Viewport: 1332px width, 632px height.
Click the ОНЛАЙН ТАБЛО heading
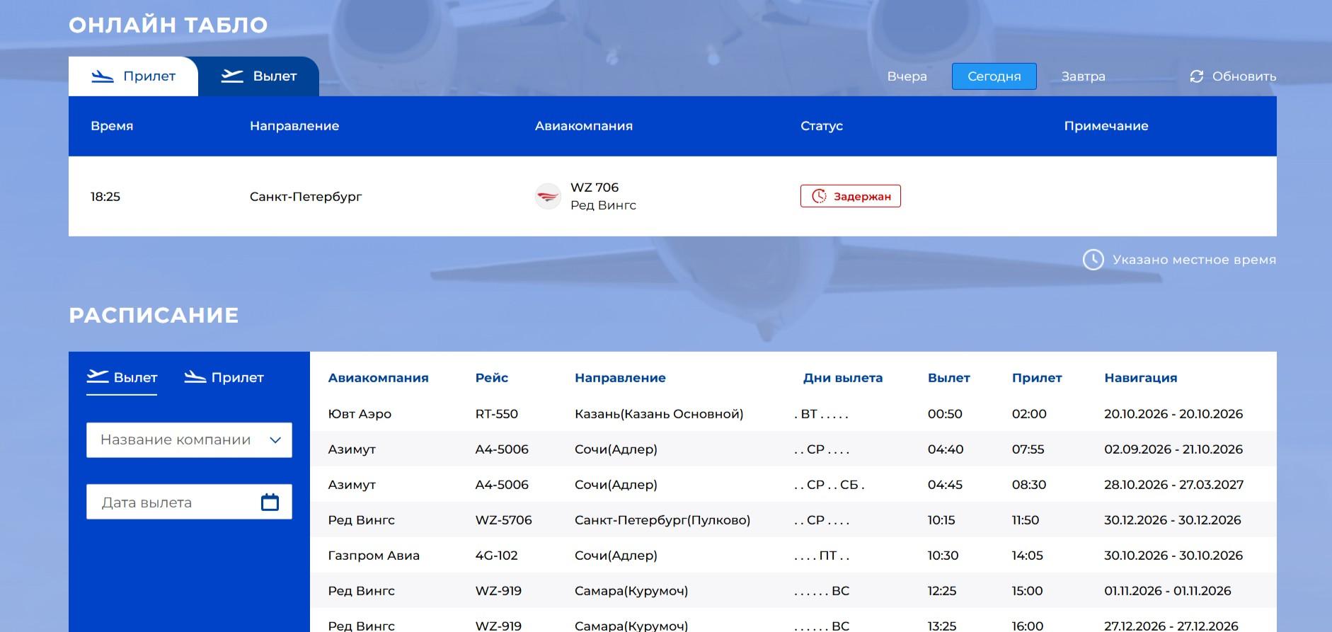[x=168, y=25]
